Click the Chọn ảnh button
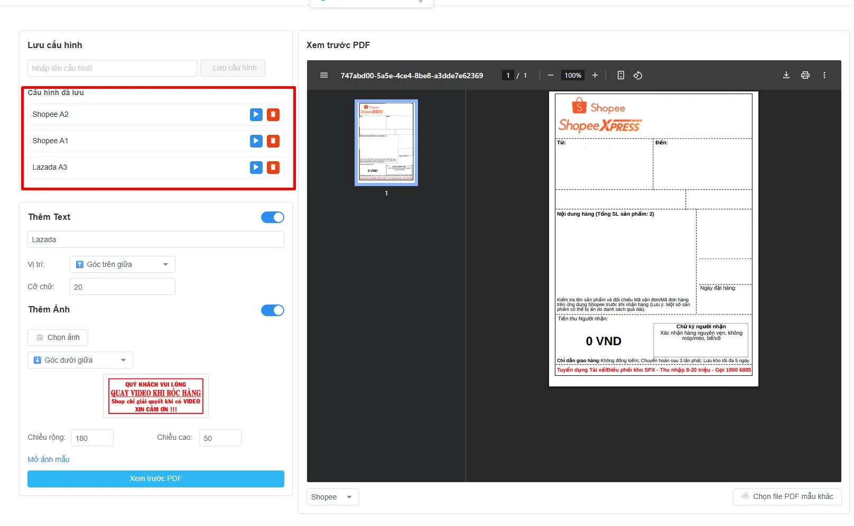This screenshot has width=854, height=526. (58, 337)
